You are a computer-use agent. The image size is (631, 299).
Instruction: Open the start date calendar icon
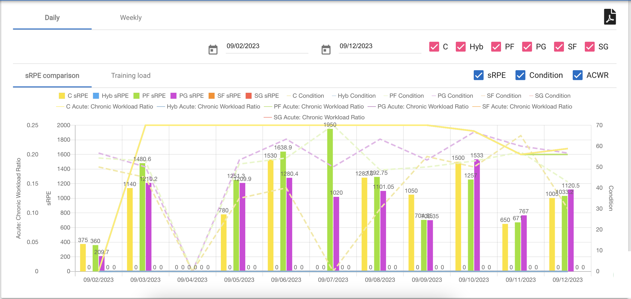click(213, 50)
